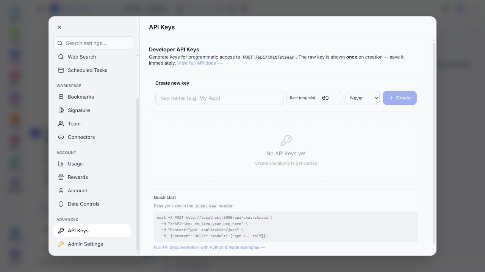The width and height of the screenshot is (485, 272).
Task: Click the 'Developer API Keys' heading
Action: click(174, 49)
